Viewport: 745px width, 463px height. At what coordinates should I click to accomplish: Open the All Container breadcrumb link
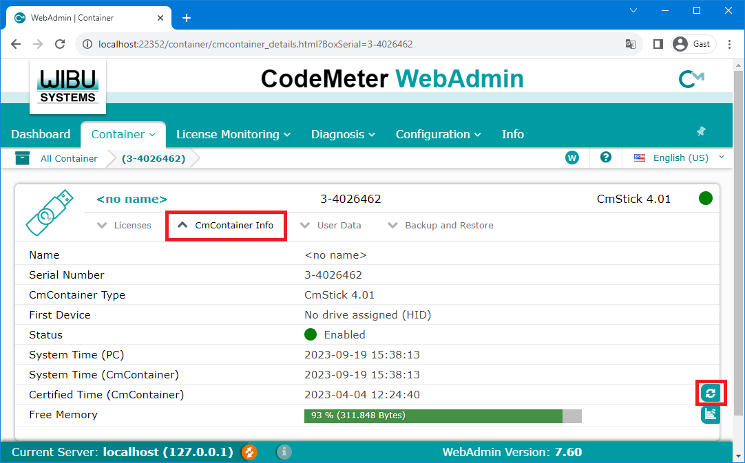click(69, 158)
